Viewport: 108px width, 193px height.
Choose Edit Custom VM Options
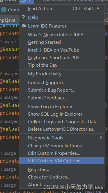[62, 161]
